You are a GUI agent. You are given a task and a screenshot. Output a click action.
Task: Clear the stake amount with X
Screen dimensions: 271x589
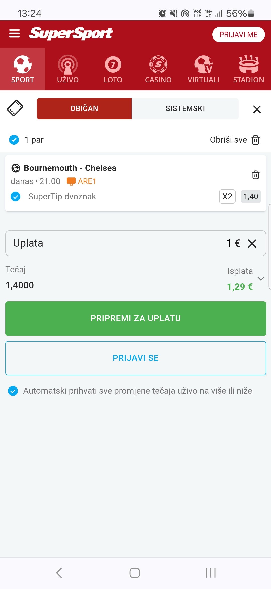point(252,243)
